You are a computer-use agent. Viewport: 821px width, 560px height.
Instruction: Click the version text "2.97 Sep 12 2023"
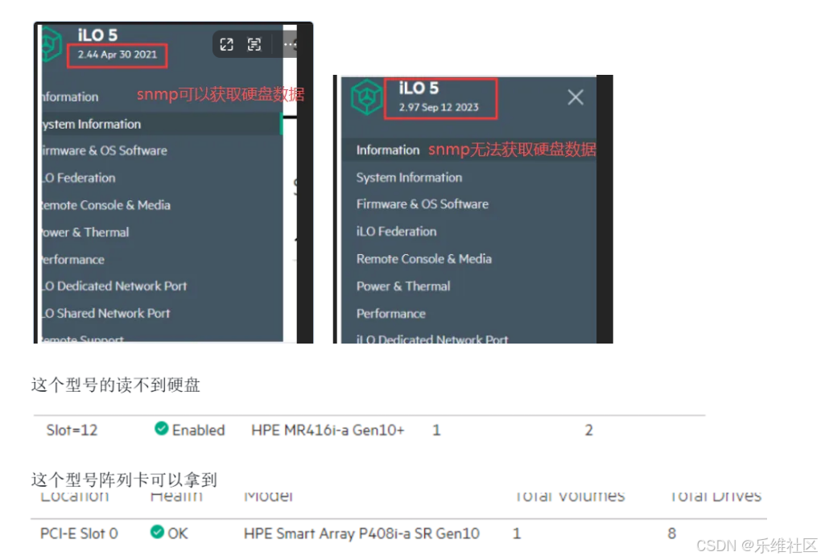click(439, 107)
